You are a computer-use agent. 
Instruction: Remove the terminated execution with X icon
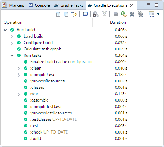point(132,15)
